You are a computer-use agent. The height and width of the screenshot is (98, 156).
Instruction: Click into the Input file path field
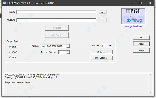click(56, 12)
